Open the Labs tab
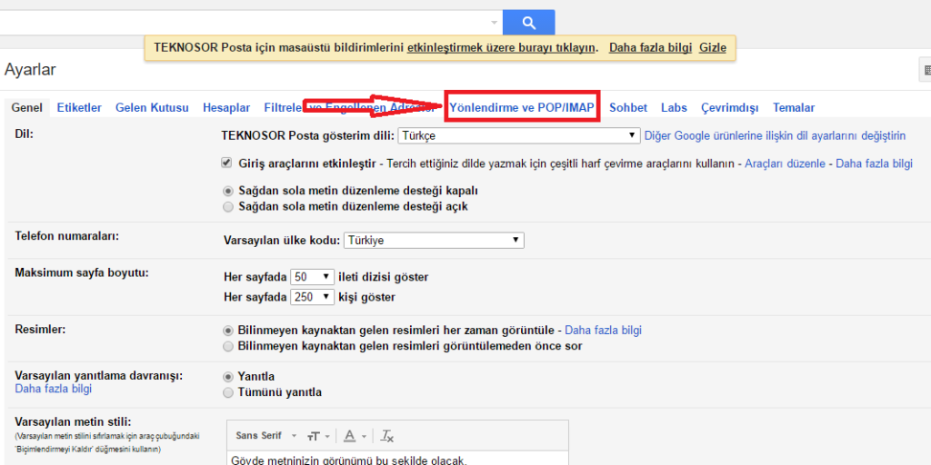Image resolution: width=931 pixels, height=465 pixels. pyautogui.click(x=674, y=108)
